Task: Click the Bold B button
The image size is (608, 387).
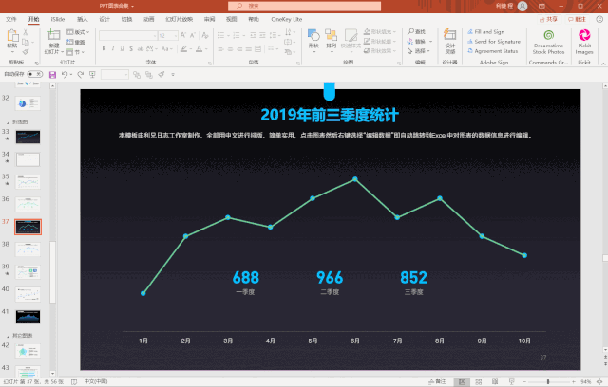Action: [x=104, y=48]
